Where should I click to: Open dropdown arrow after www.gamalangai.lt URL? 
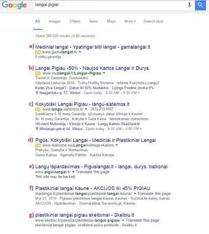(80, 52)
